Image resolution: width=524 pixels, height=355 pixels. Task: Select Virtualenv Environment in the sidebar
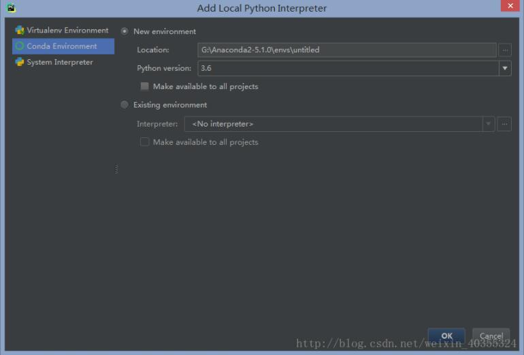[63, 30]
